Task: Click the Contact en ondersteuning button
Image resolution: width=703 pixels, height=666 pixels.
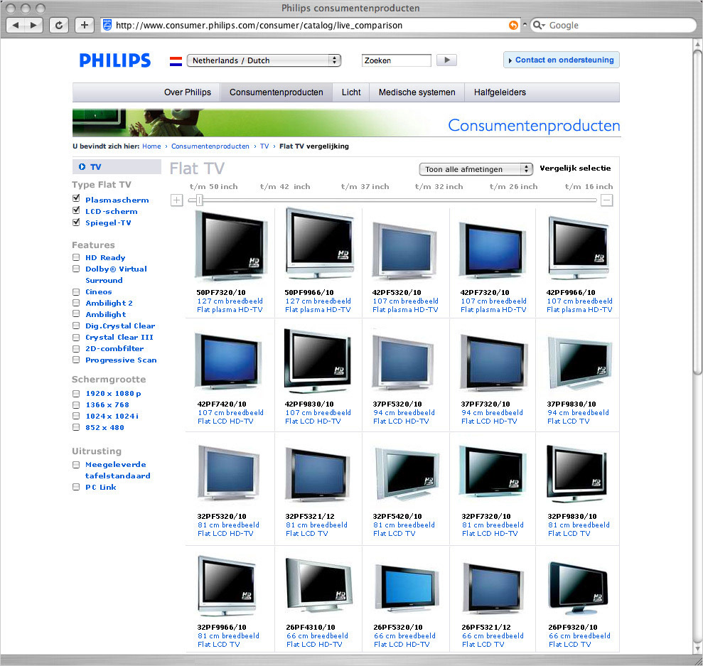Action: [562, 60]
